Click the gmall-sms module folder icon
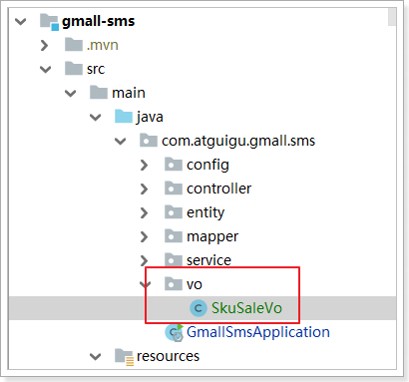This screenshot has height=382, width=409. click(49, 22)
